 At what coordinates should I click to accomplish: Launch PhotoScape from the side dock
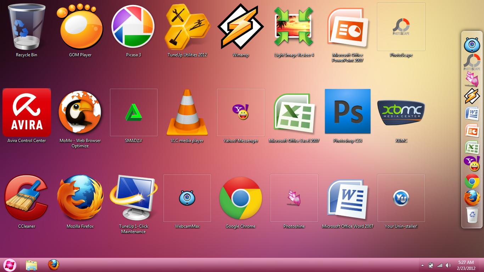[x=472, y=62]
